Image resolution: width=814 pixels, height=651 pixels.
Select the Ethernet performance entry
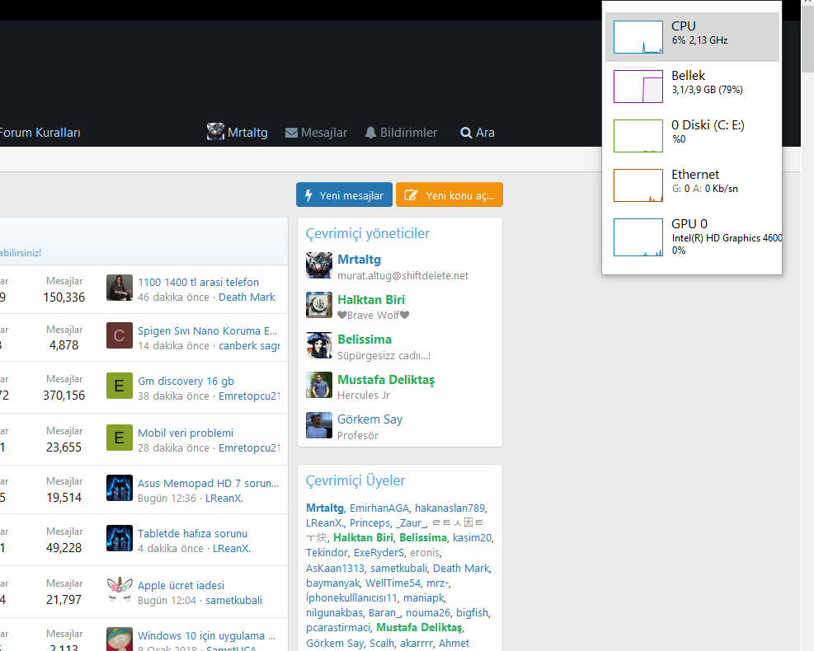tap(692, 185)
